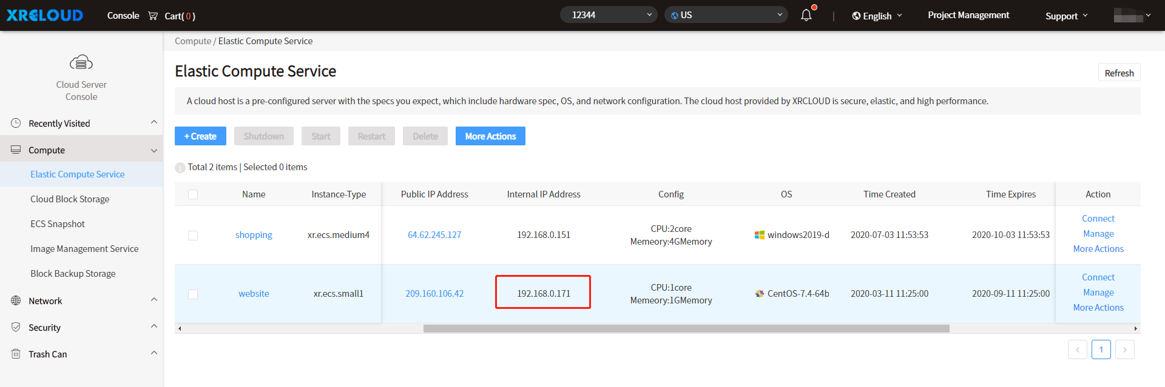The width and height of the screenshot is (1165, 387).
Task: Tick the select-all checkbox in table header
Action: point(193,194)
